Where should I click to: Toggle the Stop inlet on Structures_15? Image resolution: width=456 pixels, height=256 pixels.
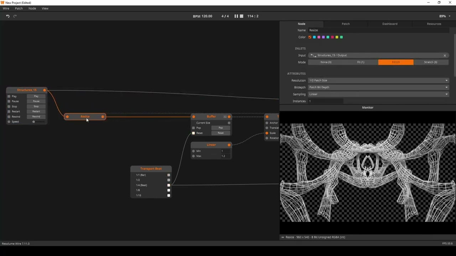tap(9, 106)
